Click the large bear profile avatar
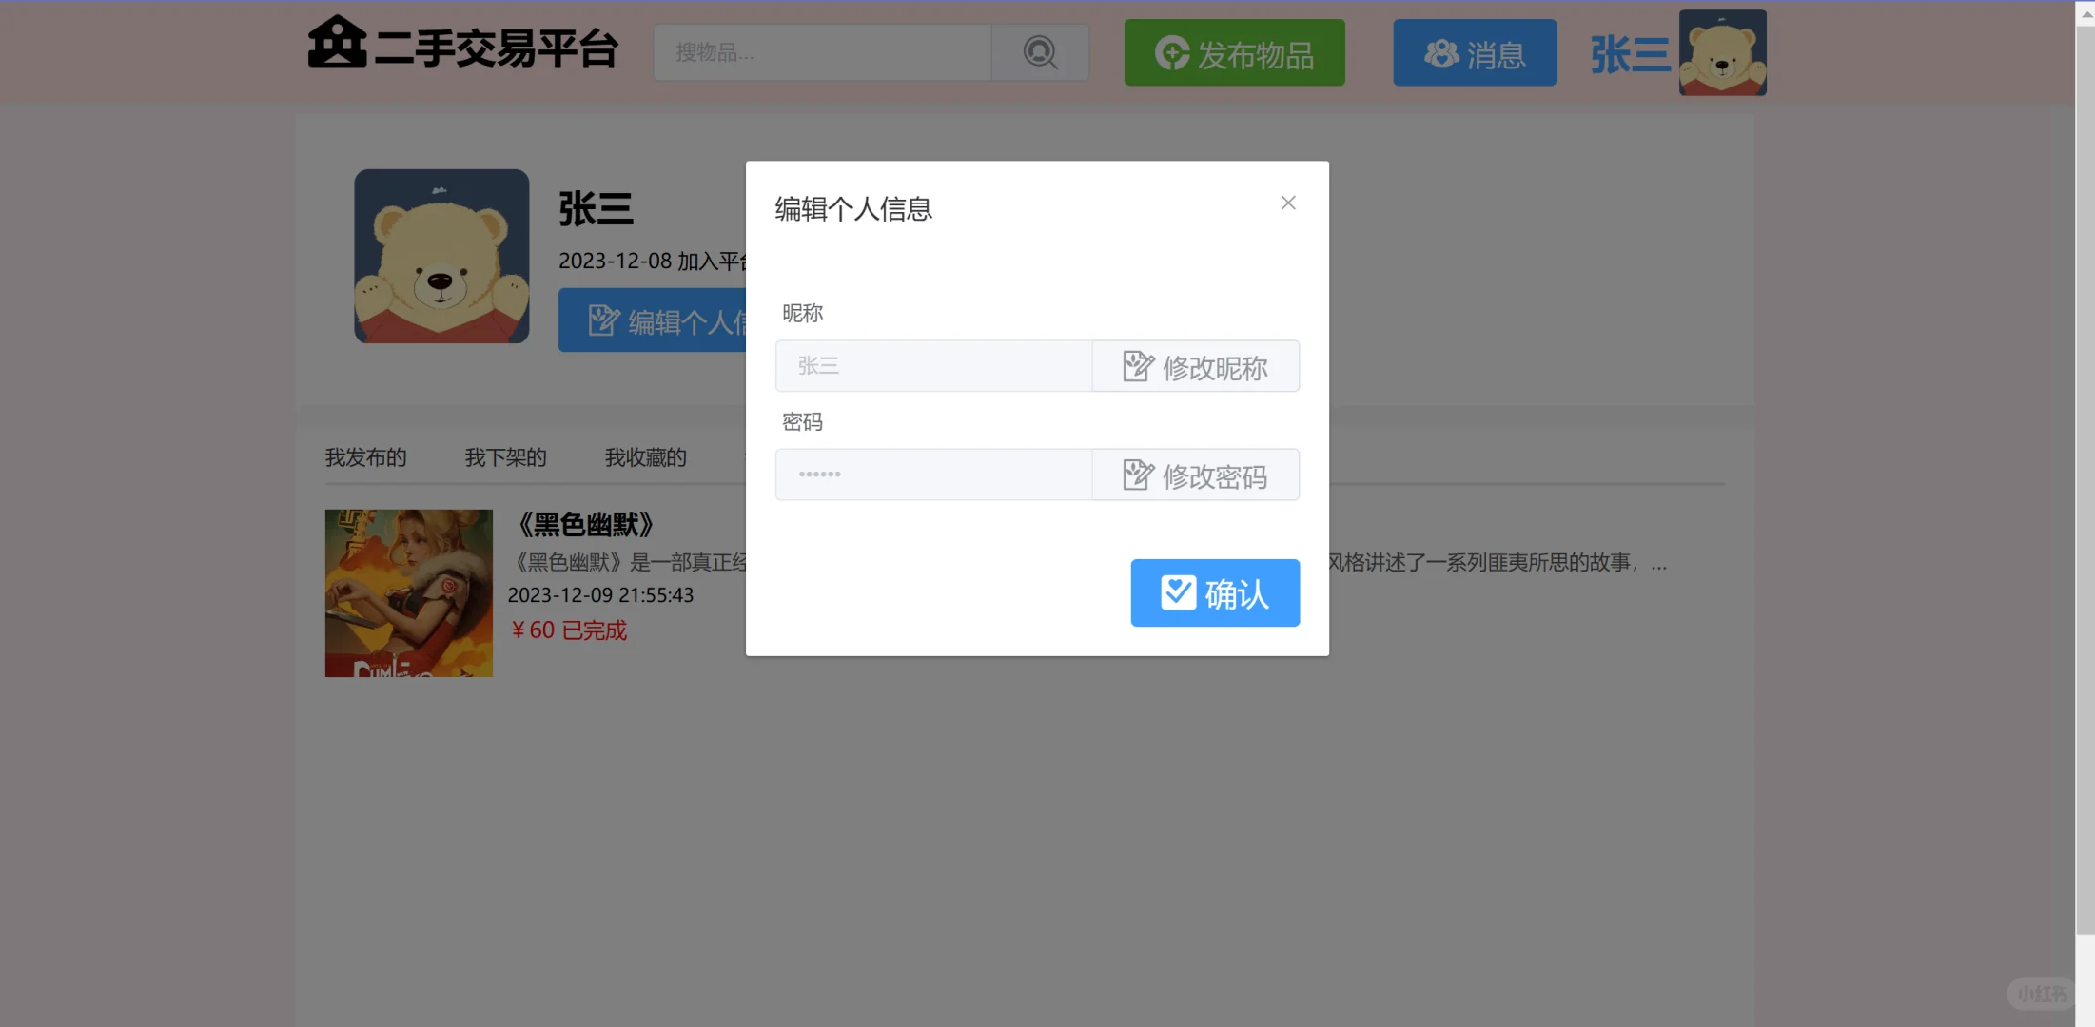The height and width of the screenshot is (1027, 2095). (441, 255)
